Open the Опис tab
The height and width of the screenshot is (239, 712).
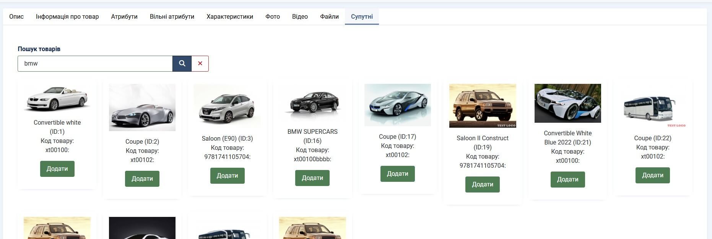pyautogui.click(x=16, y=17)
